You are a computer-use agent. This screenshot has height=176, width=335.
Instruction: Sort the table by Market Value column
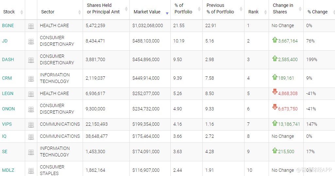click(147, 12)
